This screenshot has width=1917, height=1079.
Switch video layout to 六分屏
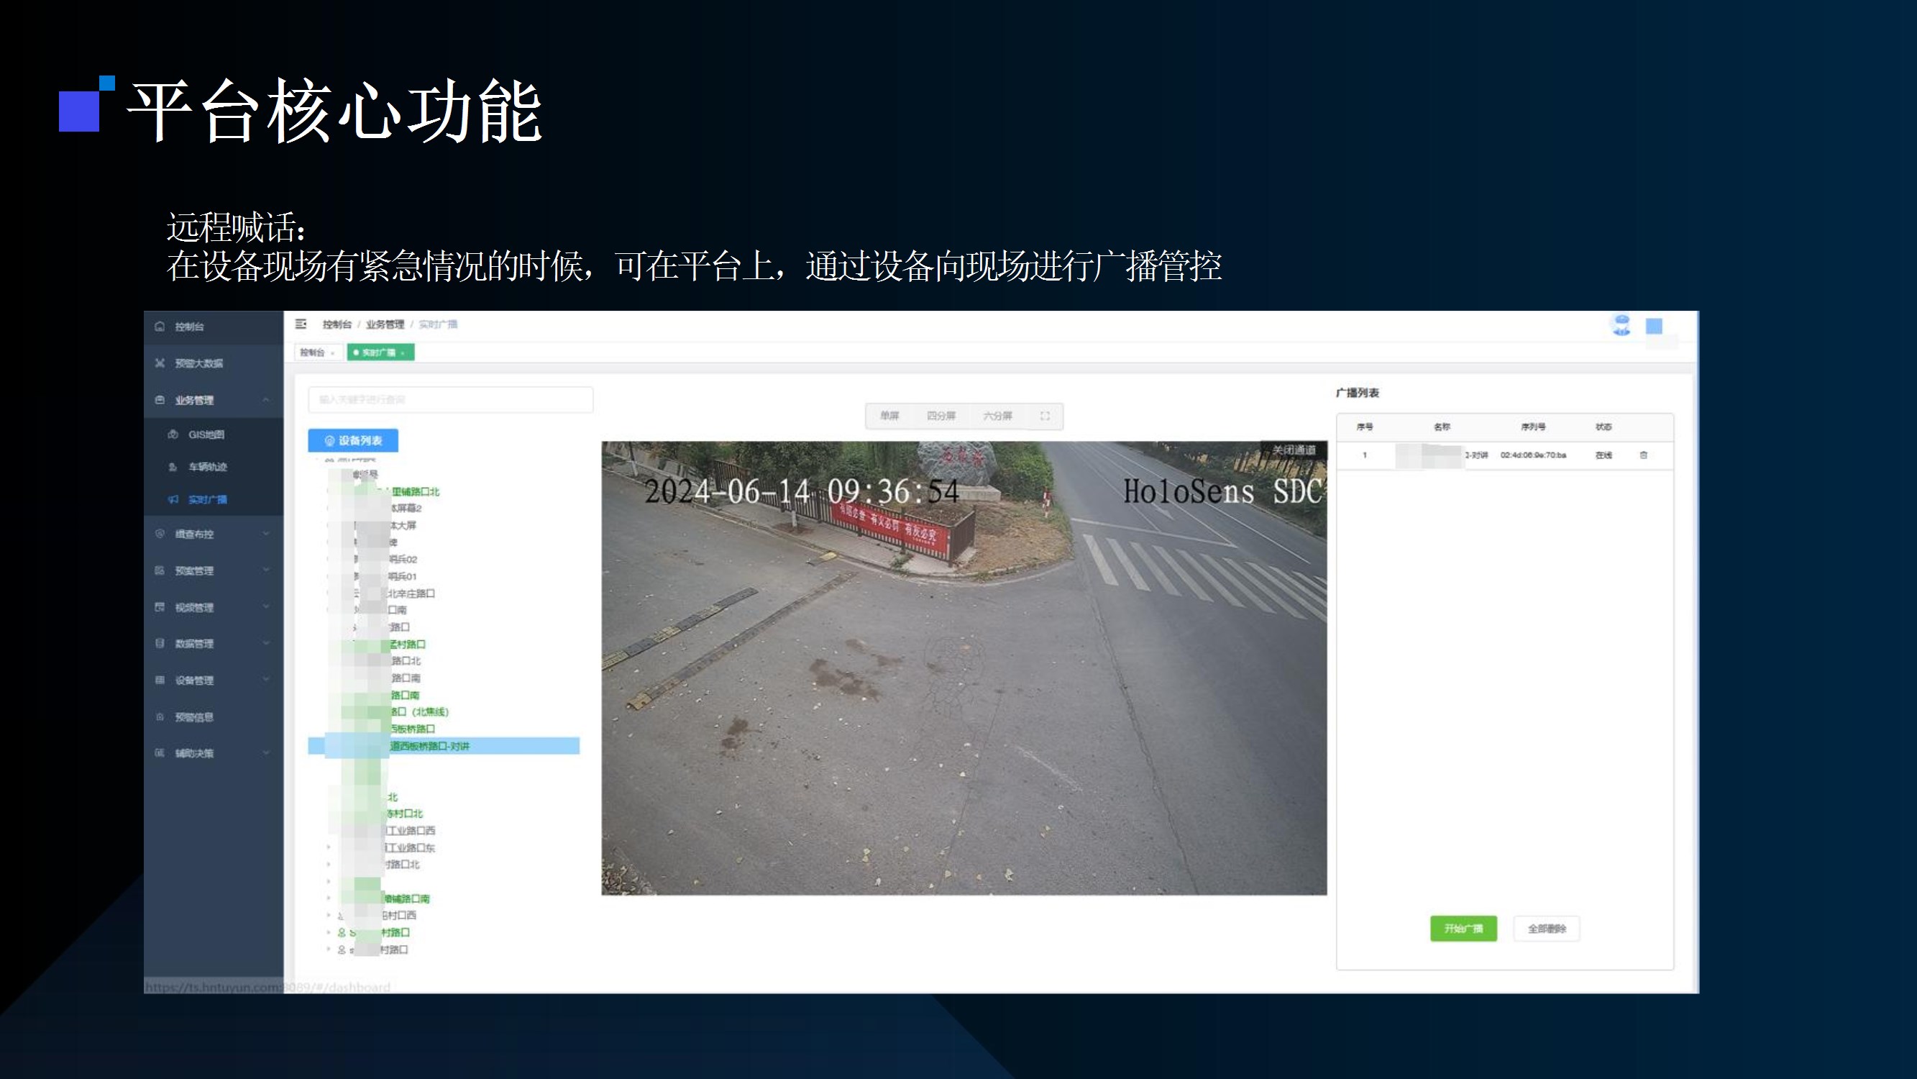click(x=997, y=416)
